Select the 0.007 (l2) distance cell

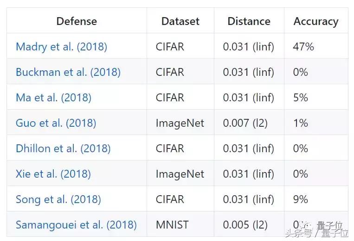(x=245, y=123)
